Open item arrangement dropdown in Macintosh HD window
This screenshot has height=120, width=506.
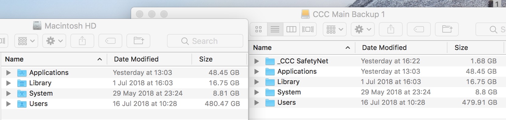(x=26, y=41)
